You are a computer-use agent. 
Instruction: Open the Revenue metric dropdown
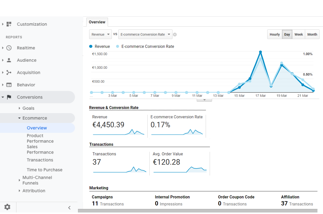click(x=100, y=34)
